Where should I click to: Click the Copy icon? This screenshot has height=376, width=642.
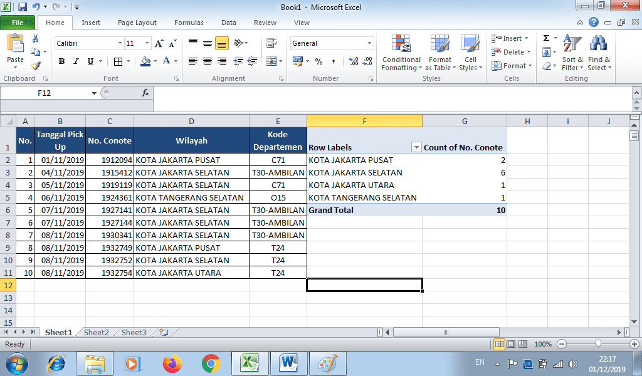coord(36,52)
